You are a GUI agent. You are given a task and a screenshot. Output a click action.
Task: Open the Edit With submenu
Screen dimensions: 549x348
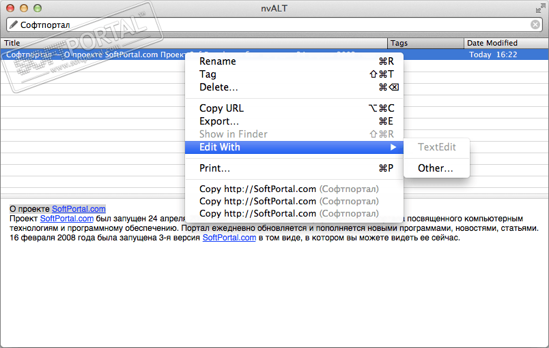pyautogui.click(x=294, y=147)
